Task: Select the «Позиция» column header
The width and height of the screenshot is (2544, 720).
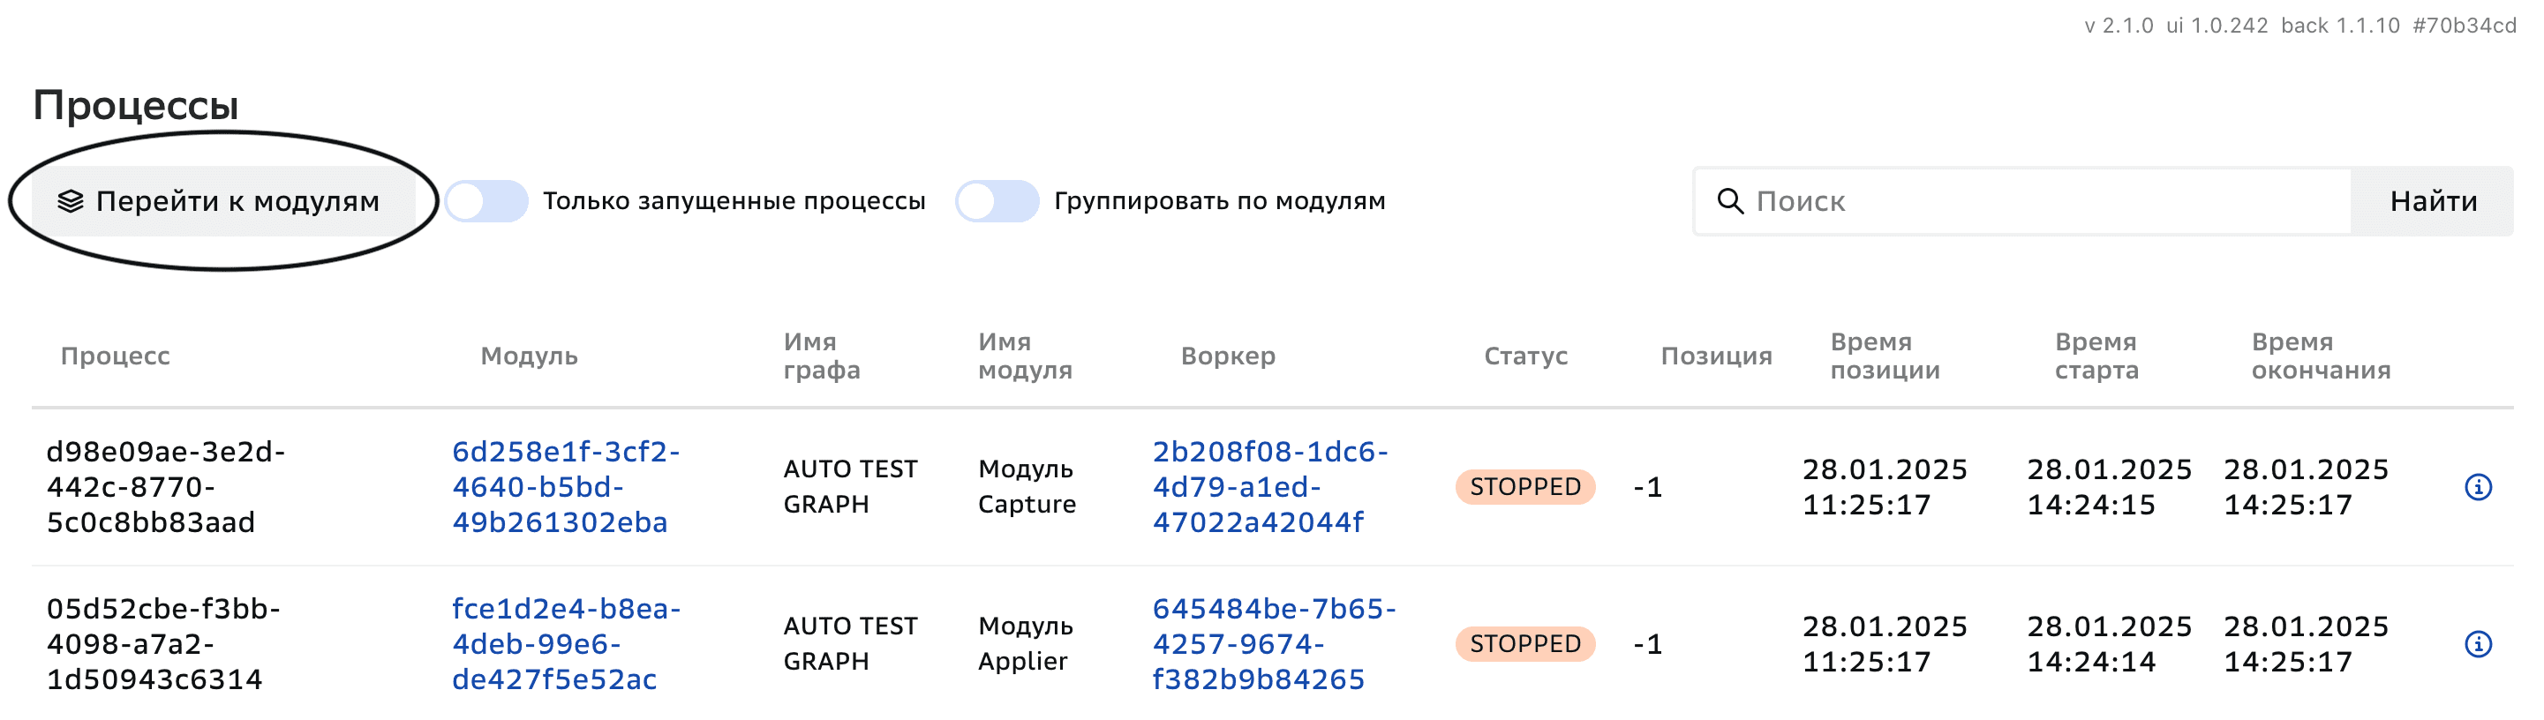Action: tap(1714, 356)
